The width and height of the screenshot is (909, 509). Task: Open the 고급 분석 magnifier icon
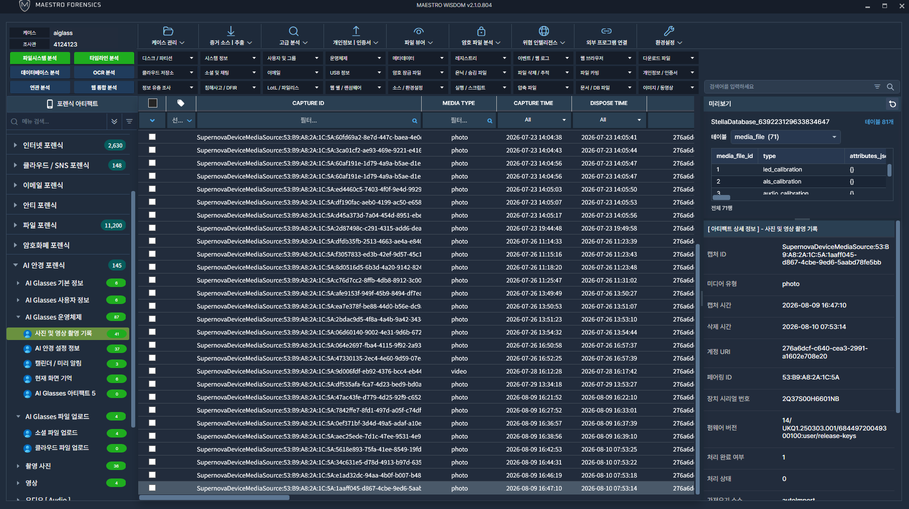point(293,31)
